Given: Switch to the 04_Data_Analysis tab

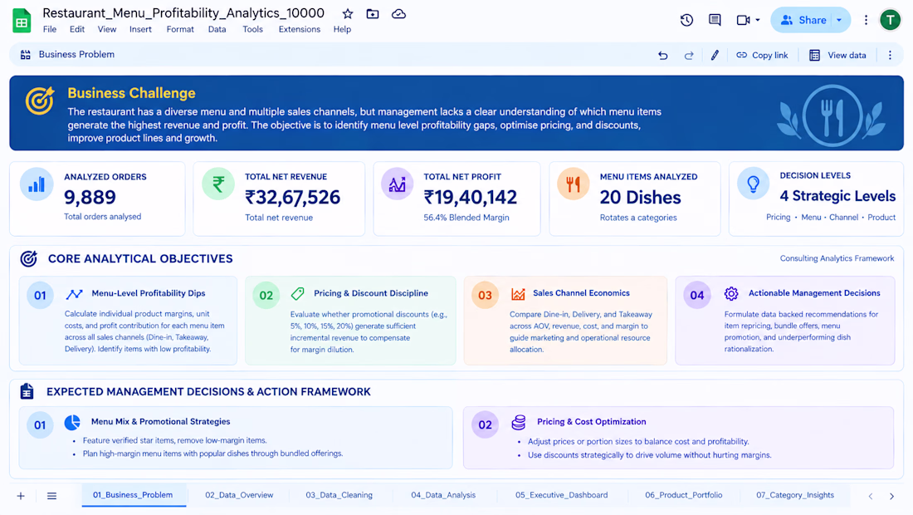Looking at the screenshot, I should pyautogui.click(x=443, y=495).
